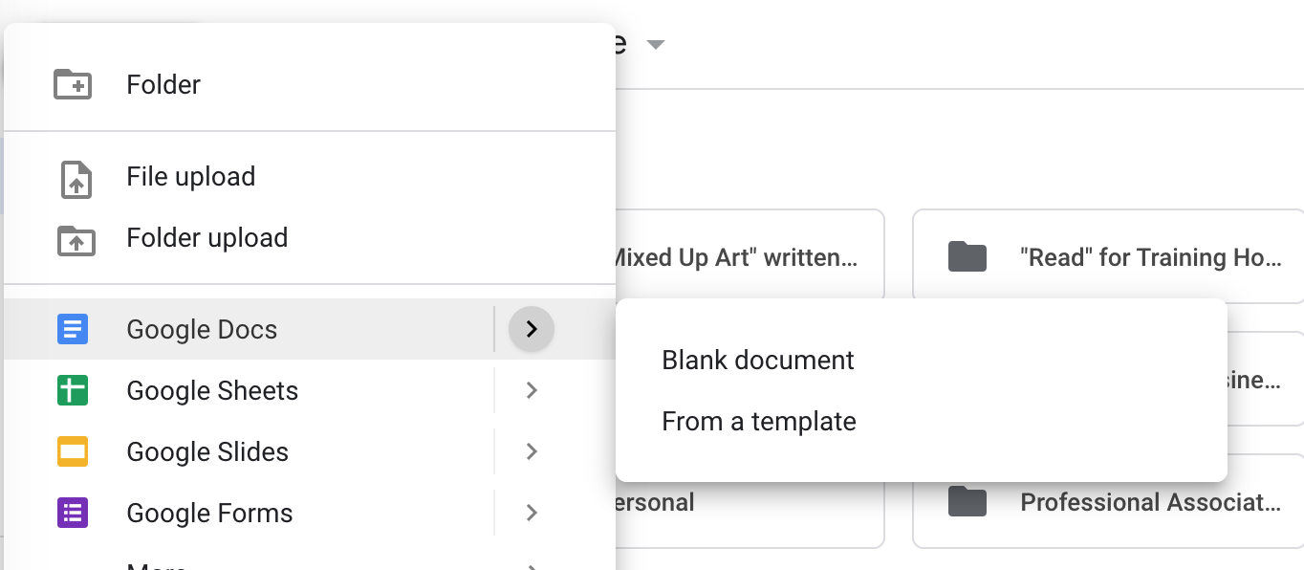Click the green Google Sheets icon
Viewport: 1304px width, 570px height.
pos(73,391)
